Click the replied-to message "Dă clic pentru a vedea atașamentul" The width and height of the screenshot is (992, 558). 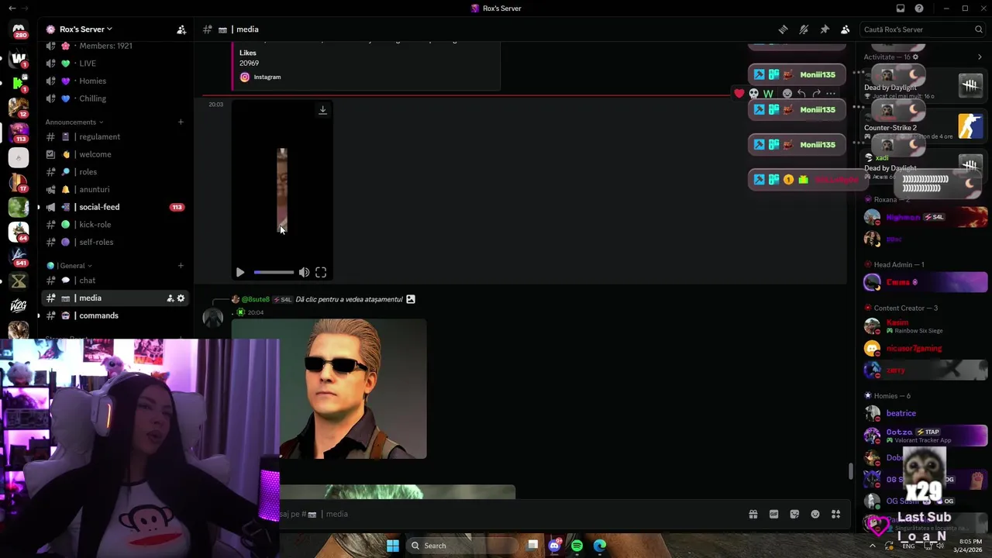coord(349,299)
